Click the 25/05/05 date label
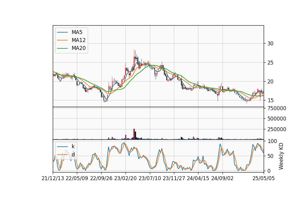The width and height of the screenshot is (293, 210). (264, 179)
